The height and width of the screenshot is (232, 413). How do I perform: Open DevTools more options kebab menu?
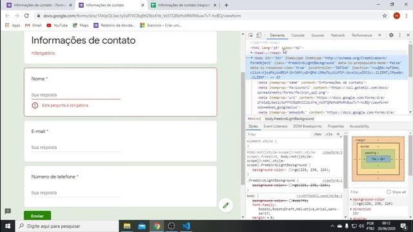(400, 35)
